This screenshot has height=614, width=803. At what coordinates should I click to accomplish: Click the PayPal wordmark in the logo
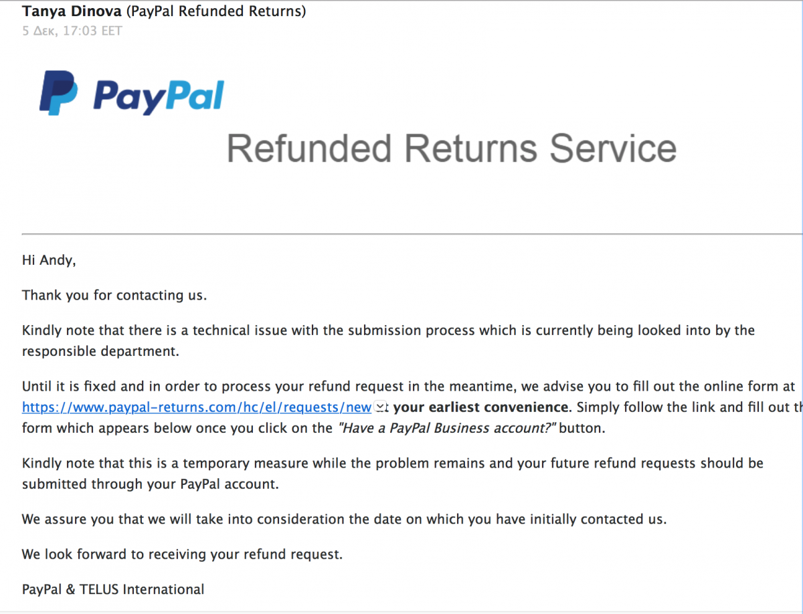[x=158, y=96]
